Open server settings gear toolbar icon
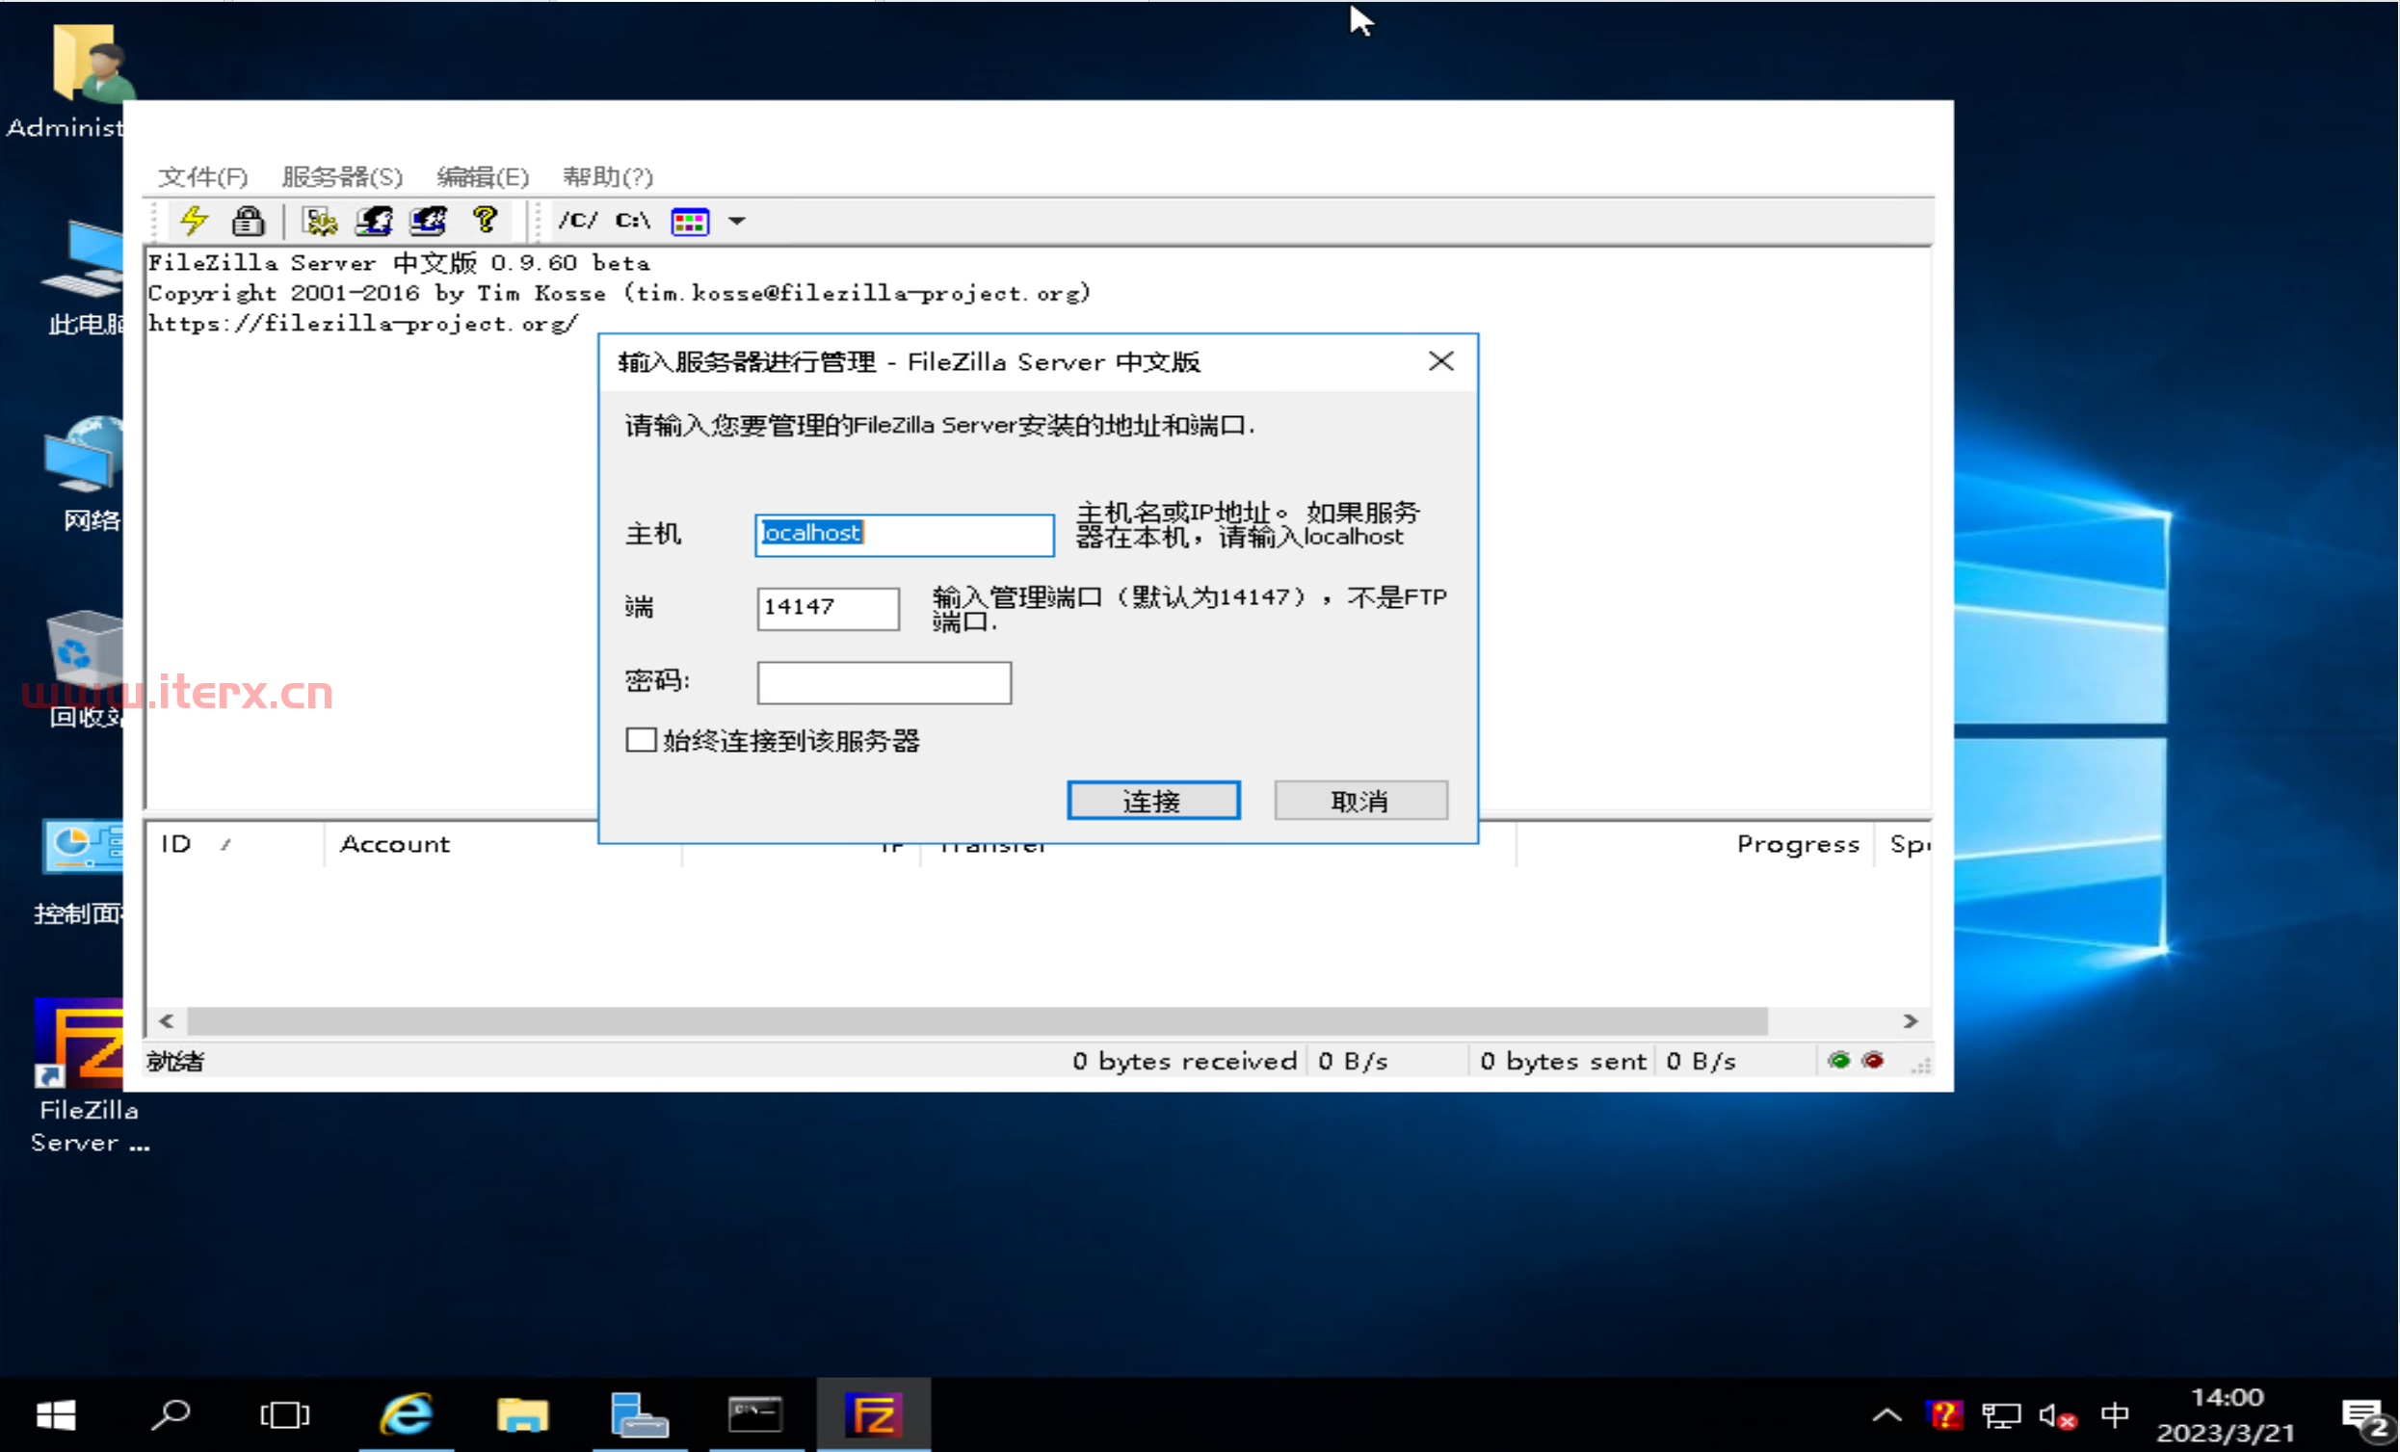The width and height of the screenshot is (2400, 1452). (320, 221)
